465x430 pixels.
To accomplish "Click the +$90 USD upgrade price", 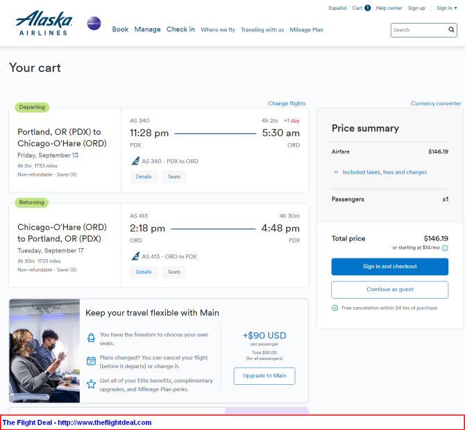I will coord(264,336).
